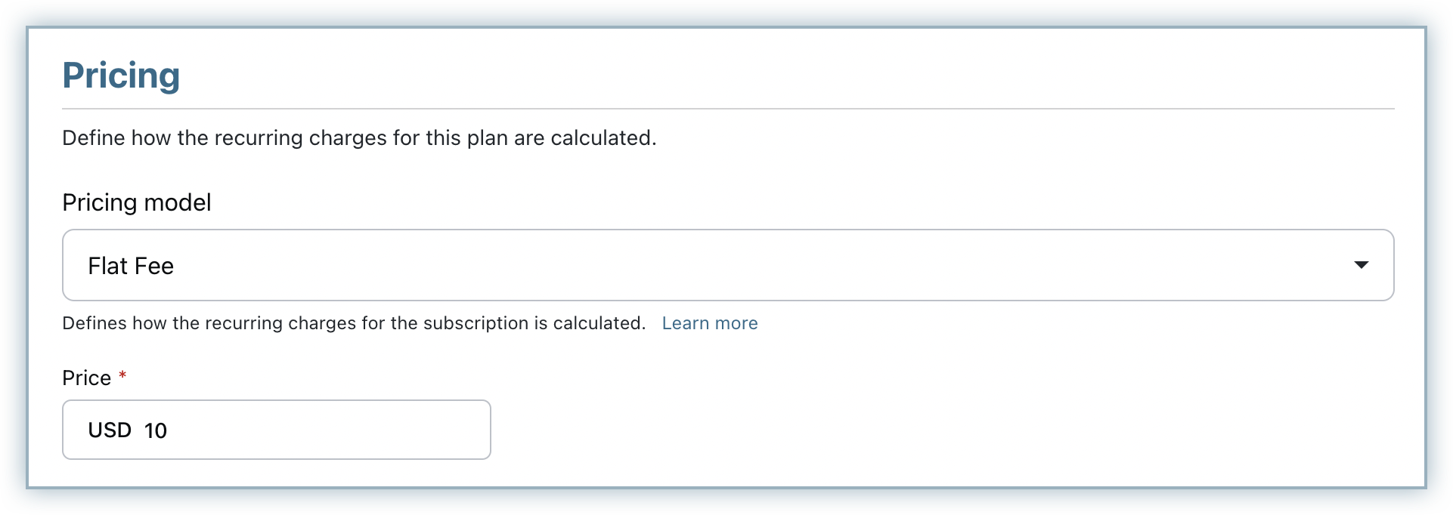
Task: Click the 'Defines how the recurring charges' helper text
Action: pos(354,323)
